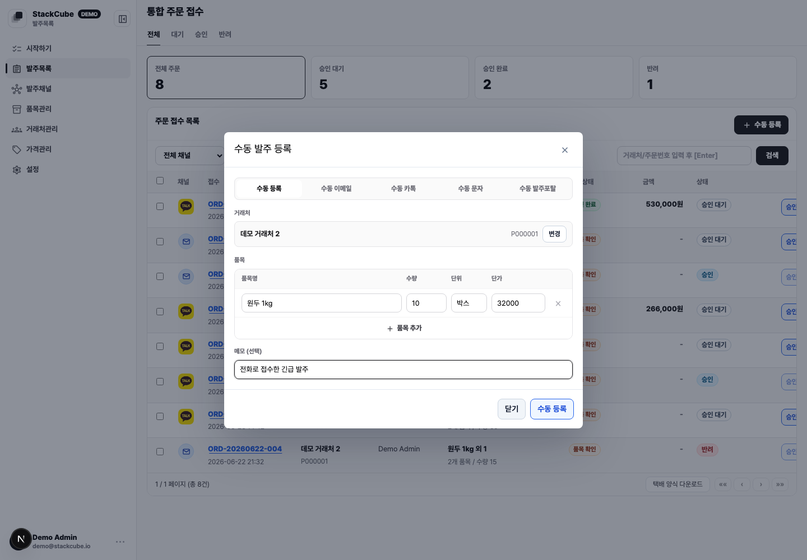Click the Demo Admin avatar
This screenshot has width=807, height=560.
pos(21,539)
